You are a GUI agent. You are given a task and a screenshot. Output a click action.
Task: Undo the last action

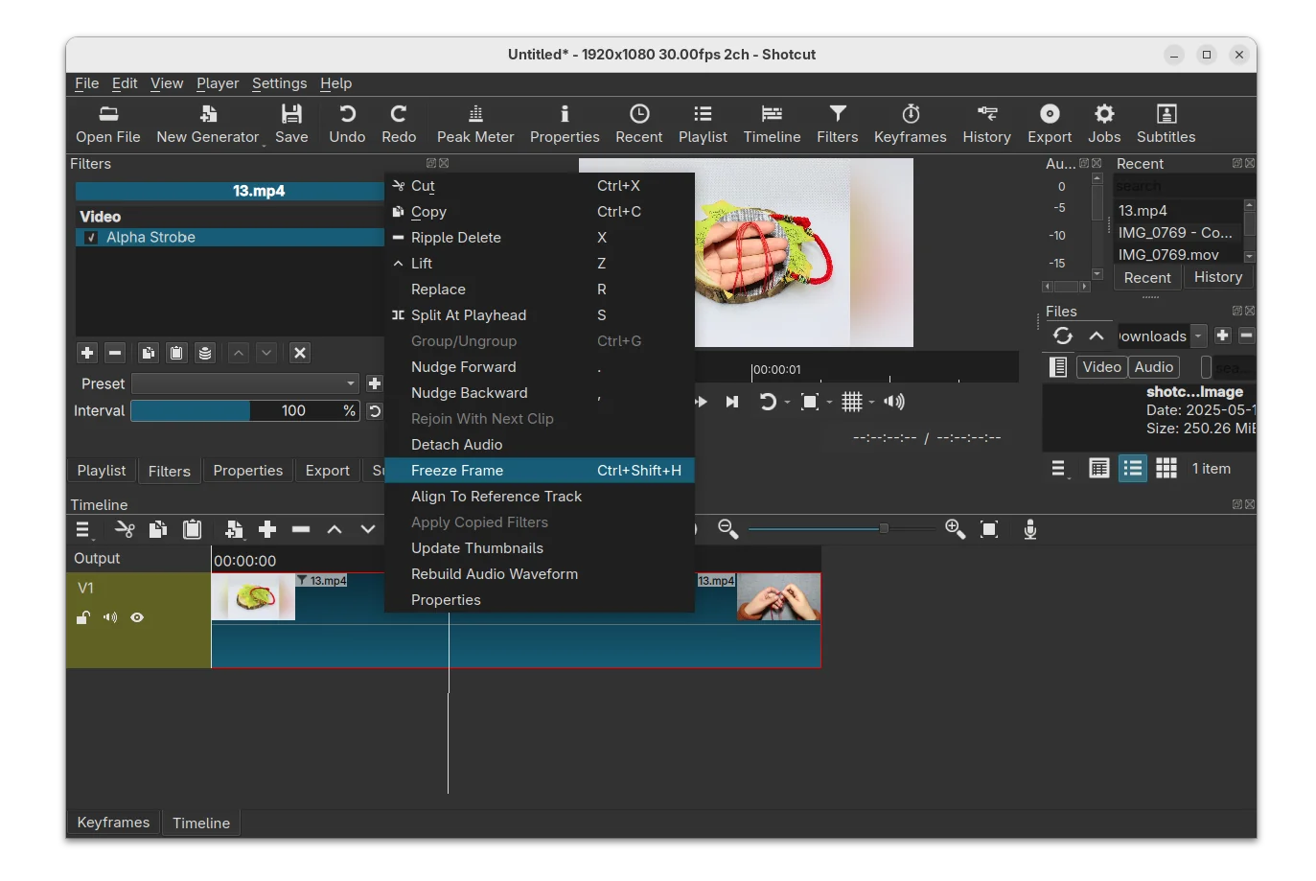pos(347,125)
